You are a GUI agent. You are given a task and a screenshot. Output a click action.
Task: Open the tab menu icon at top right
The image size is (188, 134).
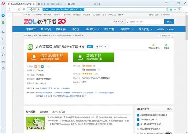tap(166, 3)
